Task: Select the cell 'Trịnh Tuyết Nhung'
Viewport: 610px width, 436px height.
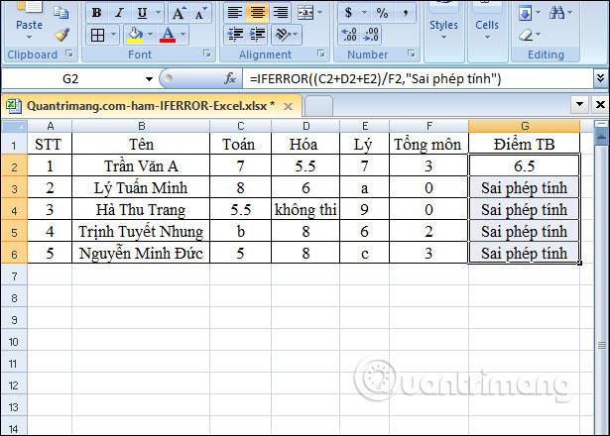Action: tap(141, 232)
